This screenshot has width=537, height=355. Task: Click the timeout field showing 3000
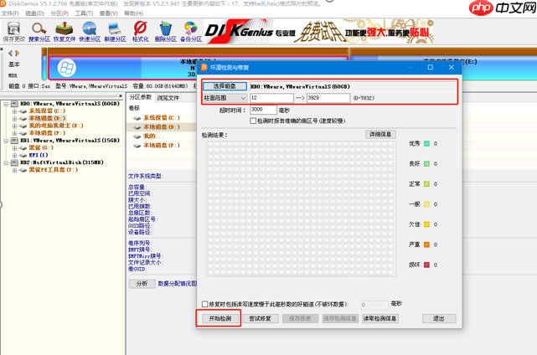263,110
